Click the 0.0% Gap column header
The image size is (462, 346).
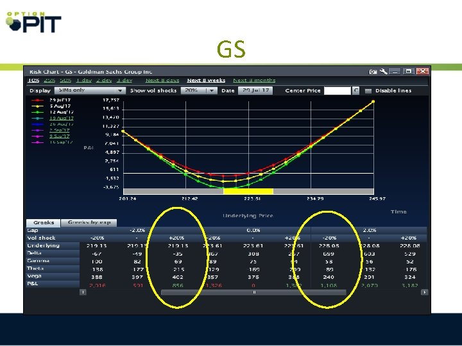click(253, 230)
